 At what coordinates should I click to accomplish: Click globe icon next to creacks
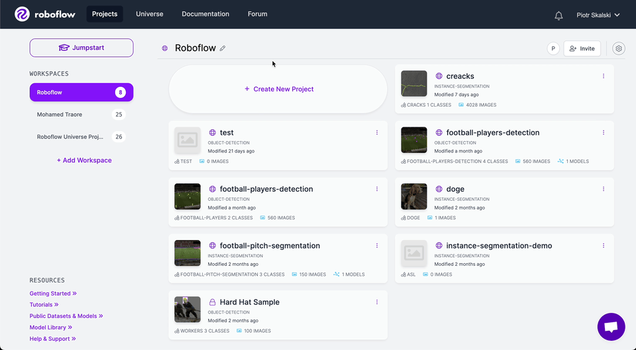tap(439, 76)
